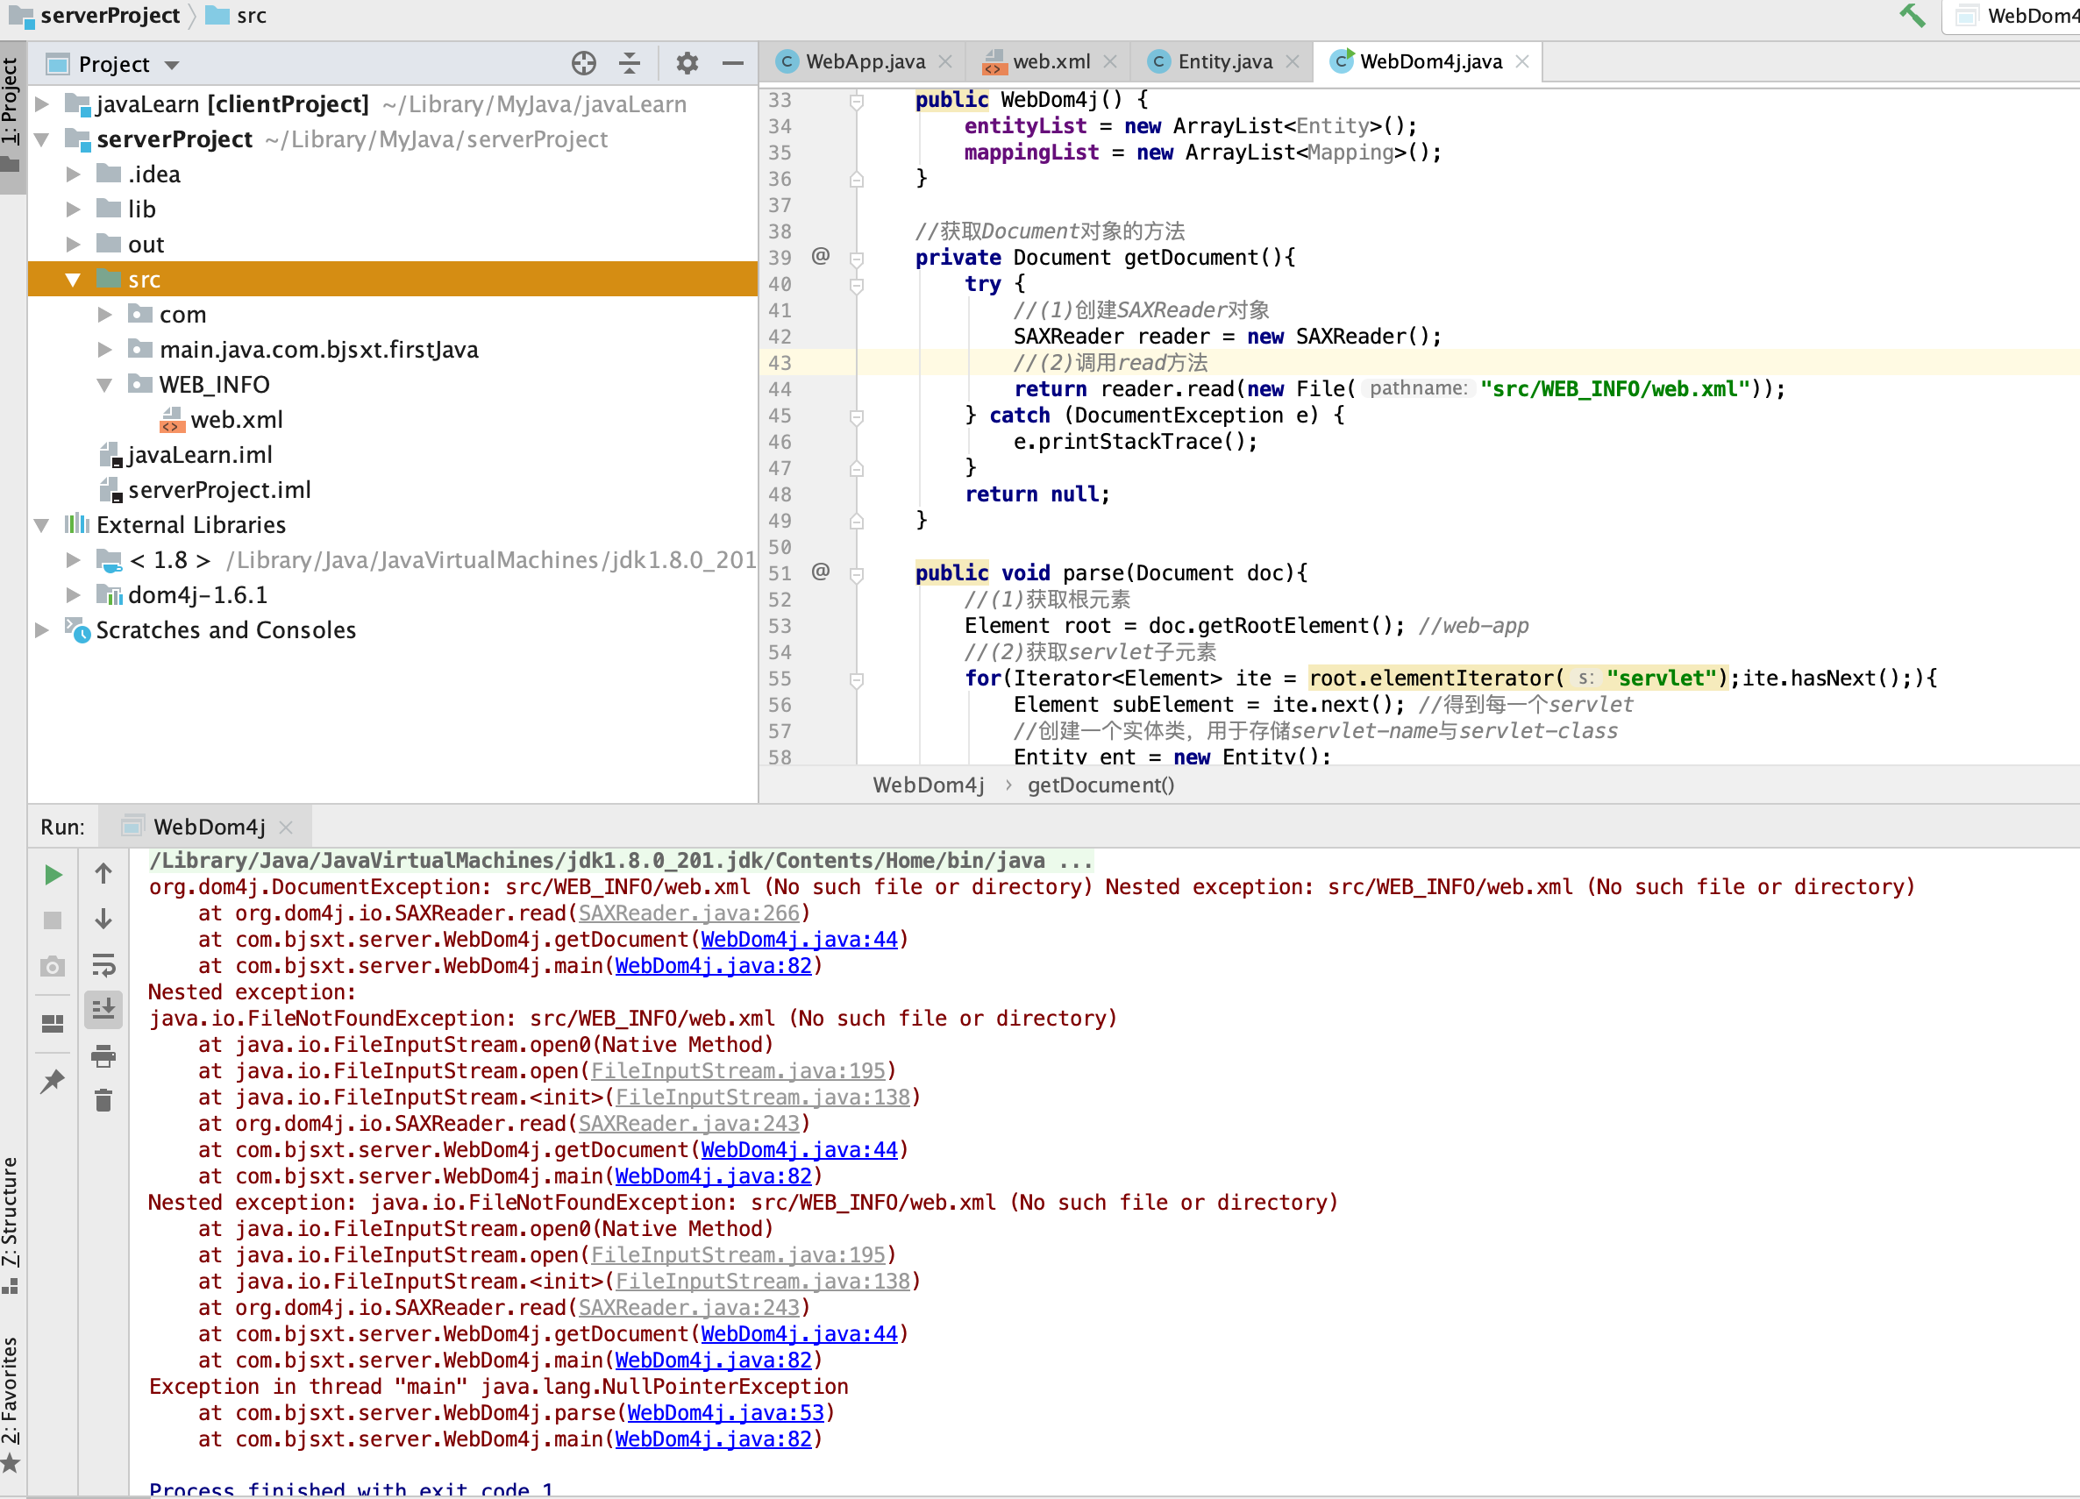Place cursor on line 44 return statement

[1398, 388]
